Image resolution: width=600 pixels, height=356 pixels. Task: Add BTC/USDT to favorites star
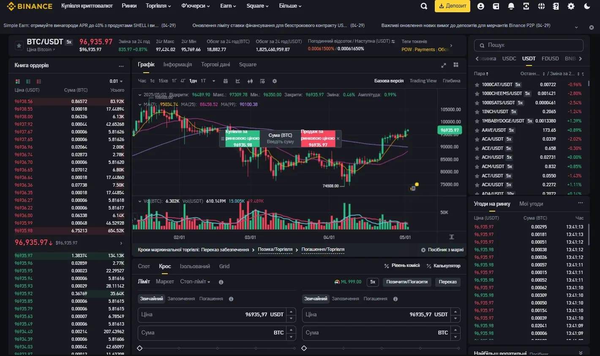[19, 45]
